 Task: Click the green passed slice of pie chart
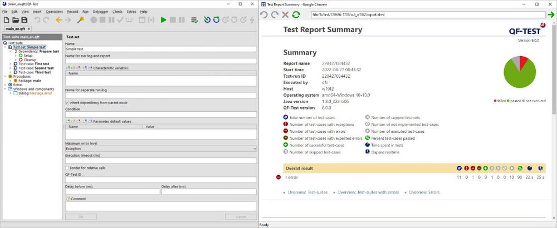[519, 77]
